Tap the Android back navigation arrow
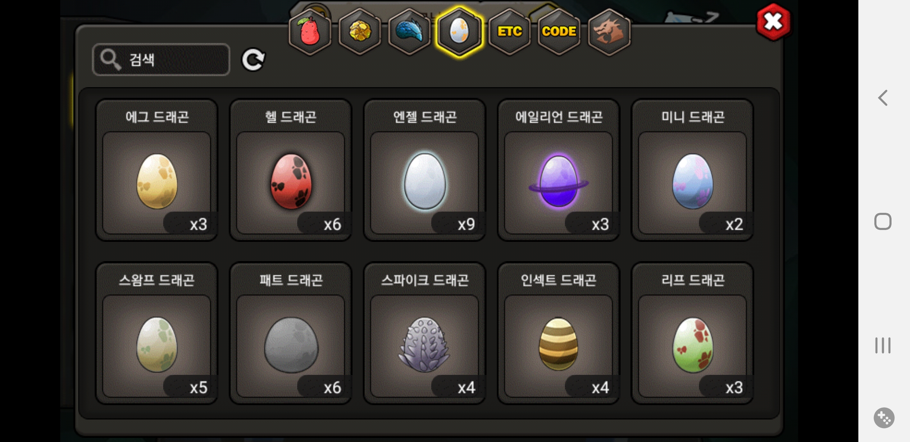The image size is (910, 442). 883,98
